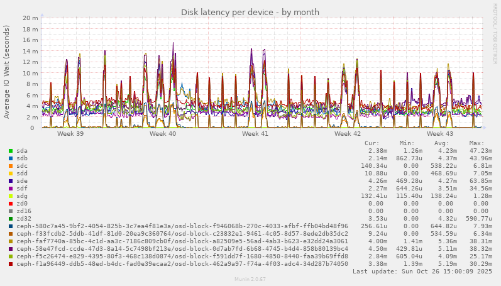Click the sda legend color square
This screenshot has height=286, width=501.
[x=11, y=151]
